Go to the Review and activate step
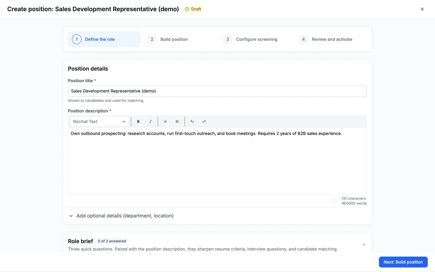The image size is (435, 272). pos(326,39)
